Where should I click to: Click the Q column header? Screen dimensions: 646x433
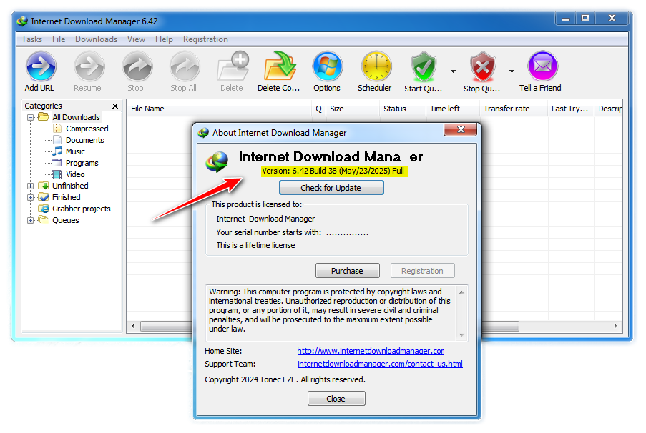[x=318, y=109]
